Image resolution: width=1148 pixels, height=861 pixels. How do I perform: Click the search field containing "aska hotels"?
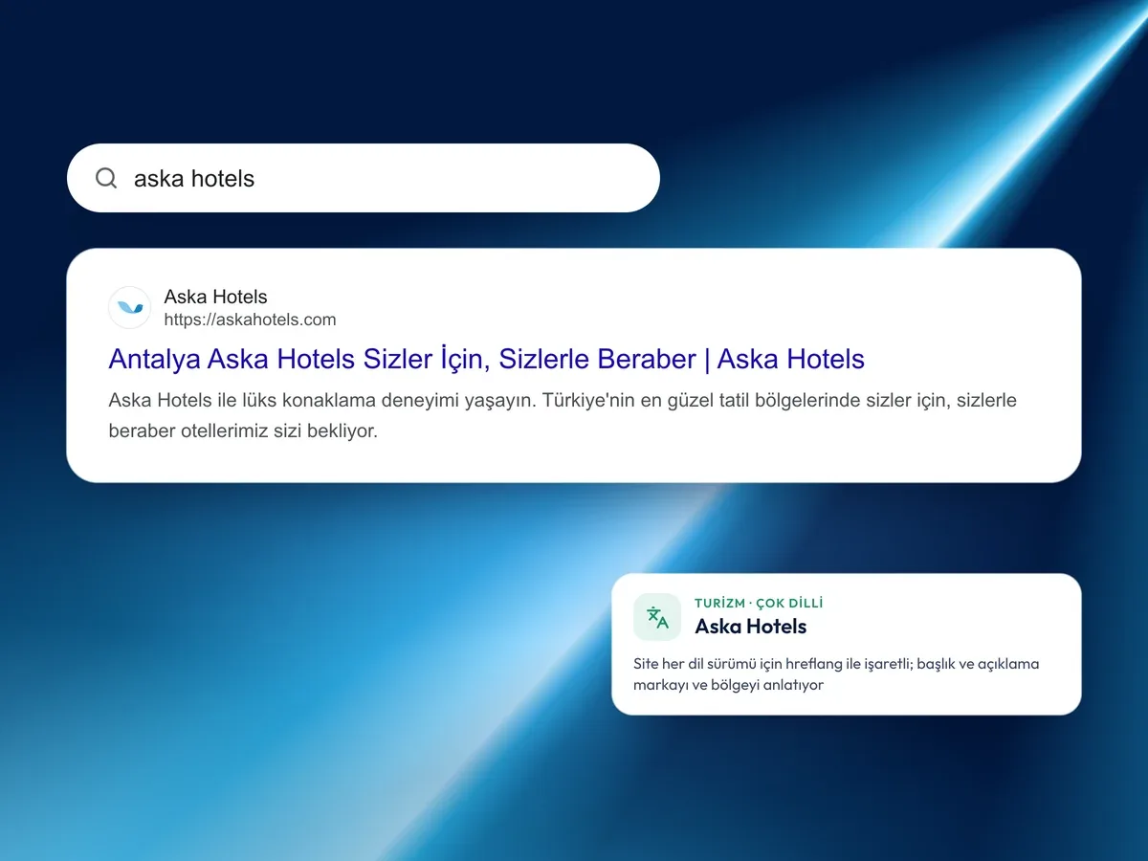coord(364,178)
